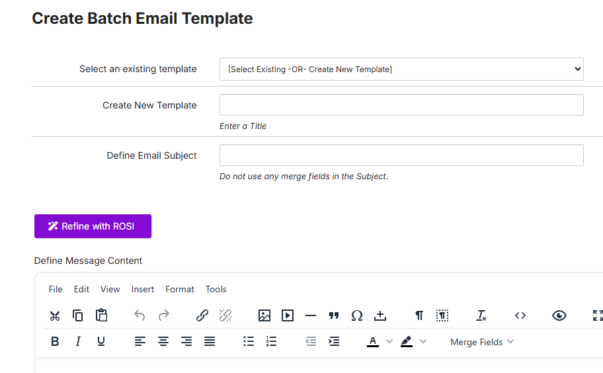Image resolution: width=603 pixels, height=373 pixels.
Task: Increase indent of paragraph
Action: point(334,341)
